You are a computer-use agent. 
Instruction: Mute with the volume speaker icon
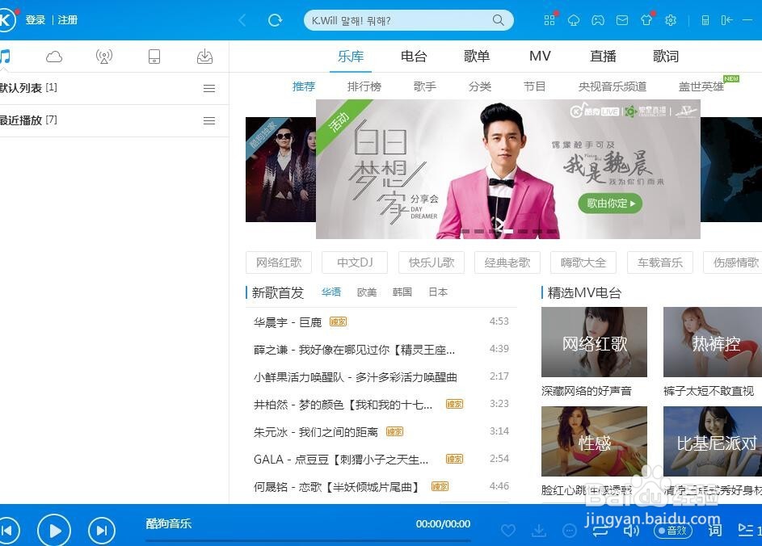(x=631, y=531)
